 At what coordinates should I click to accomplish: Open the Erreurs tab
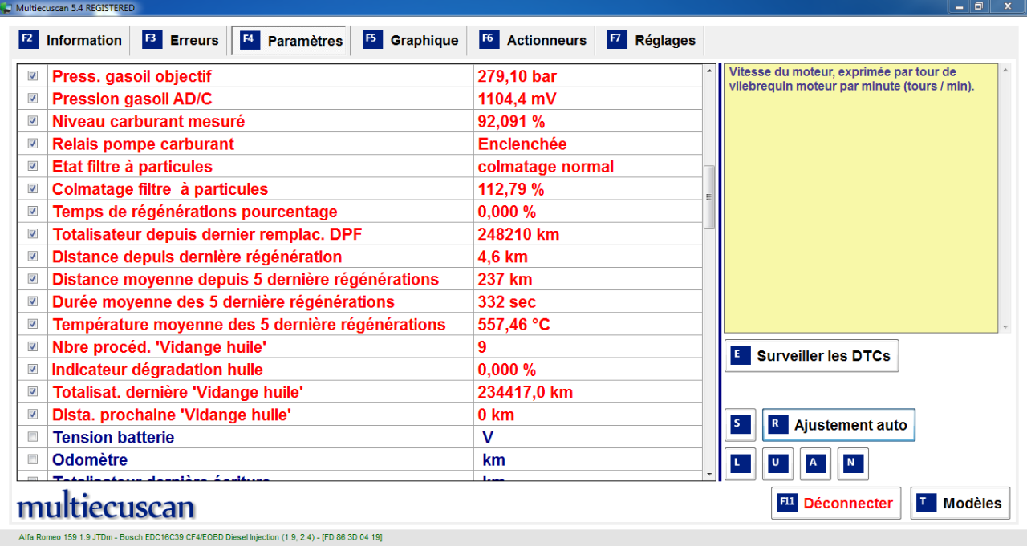(181, 40)
